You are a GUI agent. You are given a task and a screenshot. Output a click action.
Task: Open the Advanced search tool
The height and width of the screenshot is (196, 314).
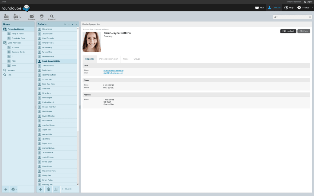coord(52,17)
